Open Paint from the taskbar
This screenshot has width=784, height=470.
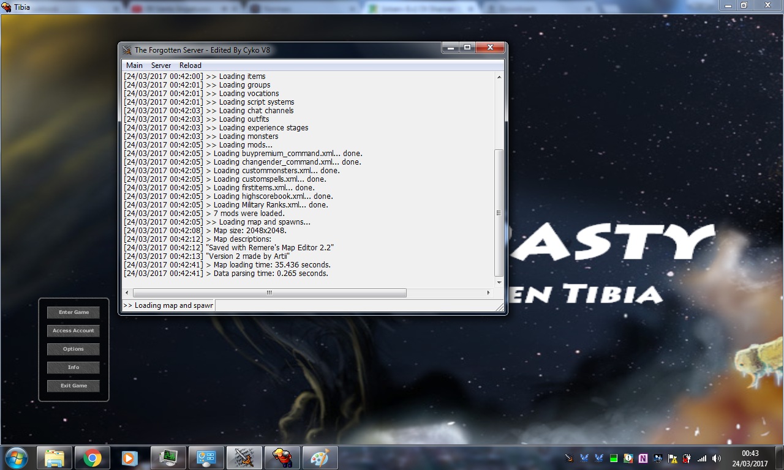coord(320,458)
